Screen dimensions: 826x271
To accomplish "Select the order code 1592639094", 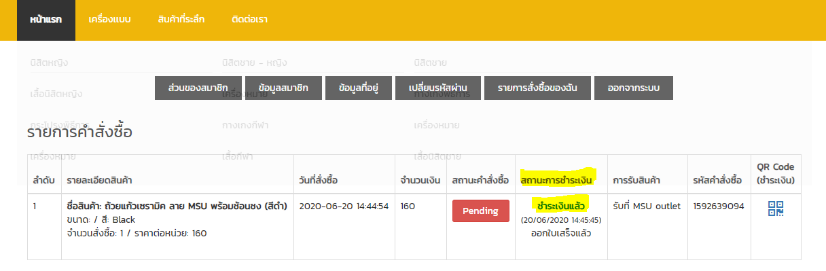I will coord(719,206).
